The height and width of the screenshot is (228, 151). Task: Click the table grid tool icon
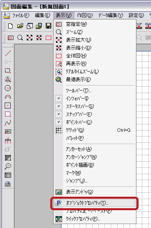coord(8,175)
